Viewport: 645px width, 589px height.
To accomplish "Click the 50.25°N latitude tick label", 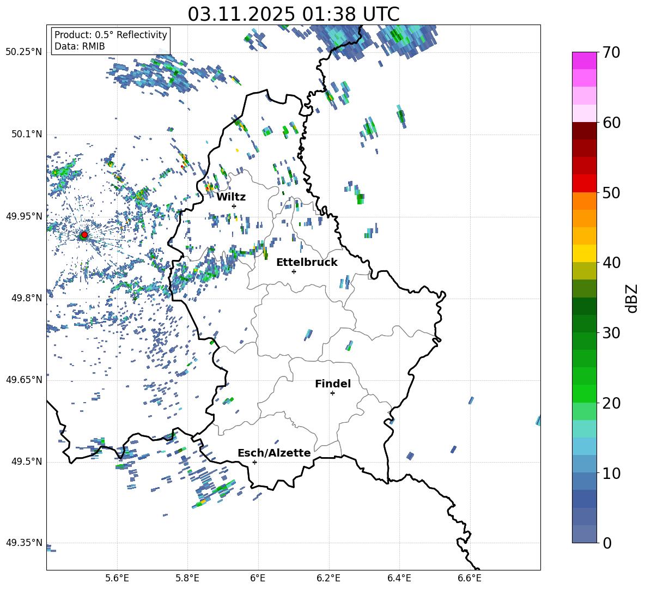I will (24, 52).
